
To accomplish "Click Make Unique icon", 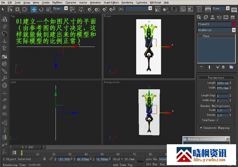I will [x=217, y=67].
